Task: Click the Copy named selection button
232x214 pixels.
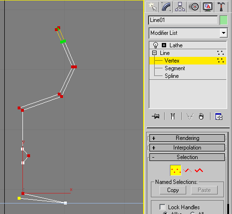Action: (173, 190)
